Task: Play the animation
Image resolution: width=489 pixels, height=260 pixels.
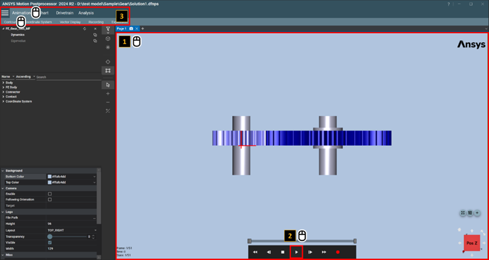Action: coord(296,252)
